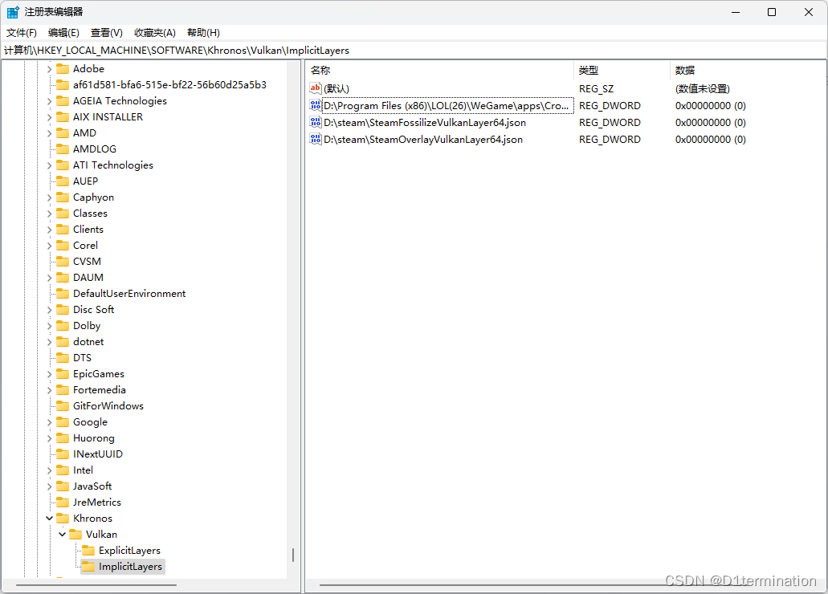Viewport: 828px width, 594px height.
Task: Open the 帮助(H) menu
Action: [x=203, y=33]
